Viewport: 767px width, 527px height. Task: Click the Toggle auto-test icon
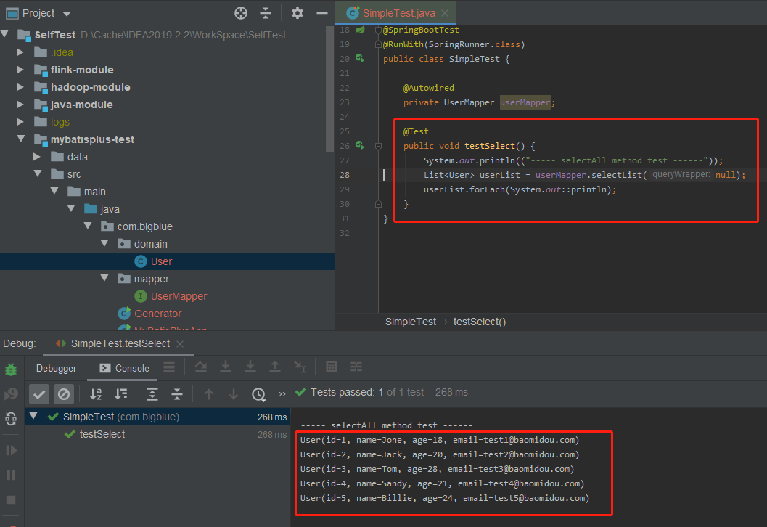click(x=11, y=419)
